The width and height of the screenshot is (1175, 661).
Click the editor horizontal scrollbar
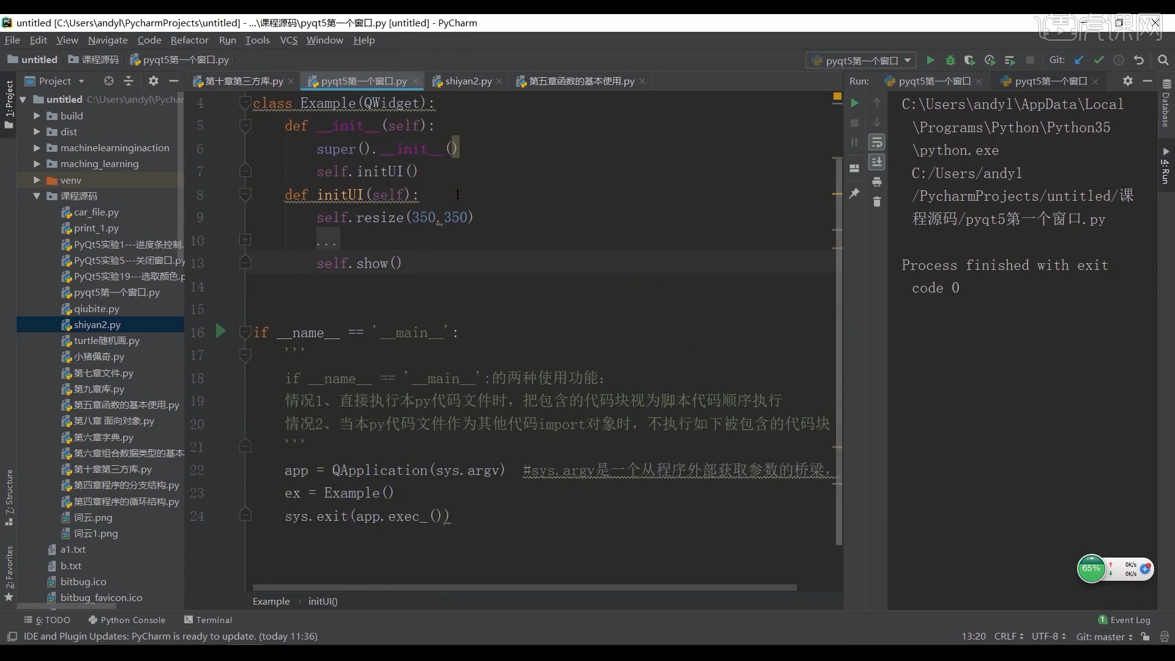coord(524,588)
